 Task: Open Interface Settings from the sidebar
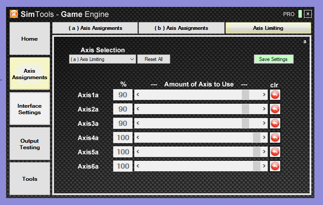point(29,109)
